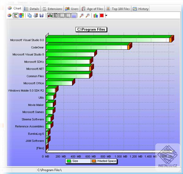Click the red color swatch
The height and width of the screenshot is (174, 183).
tap(102, 15)
